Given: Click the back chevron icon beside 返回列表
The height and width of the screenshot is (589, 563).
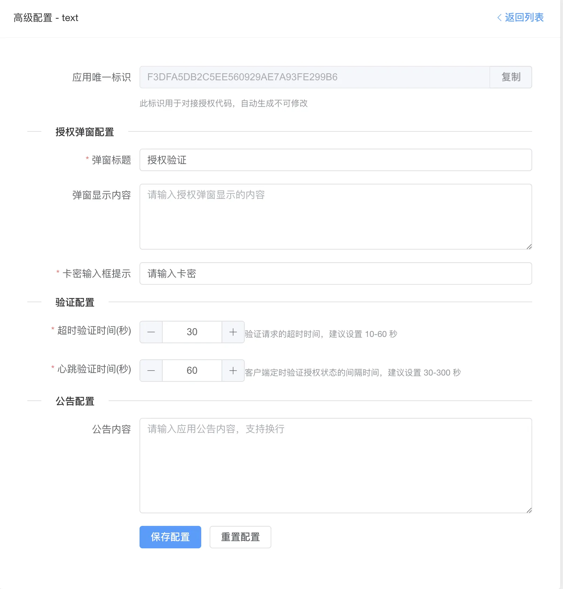Looking at the screenshot, I should 499,18.
